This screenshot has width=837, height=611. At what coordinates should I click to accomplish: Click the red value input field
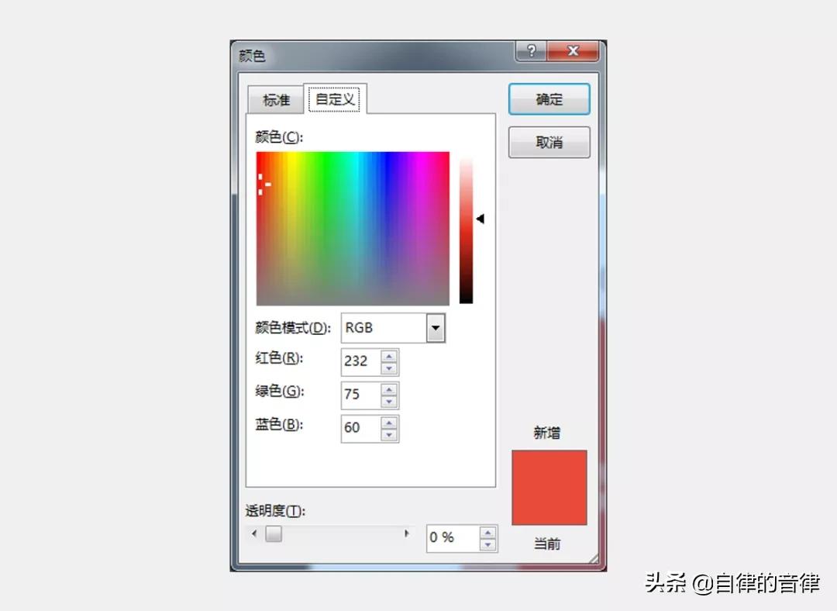tap(361, 361)
